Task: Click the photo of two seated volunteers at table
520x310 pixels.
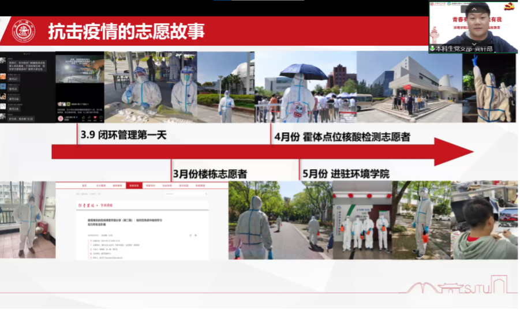Action: (151, 87)
